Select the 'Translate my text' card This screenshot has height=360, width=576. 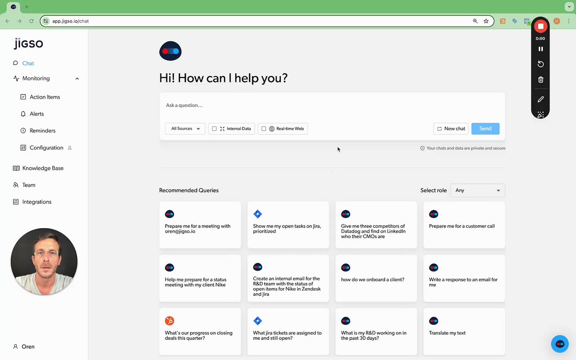(464, 332)
